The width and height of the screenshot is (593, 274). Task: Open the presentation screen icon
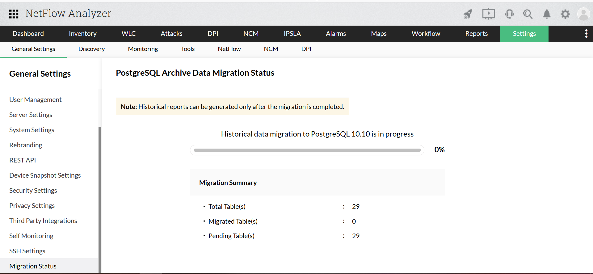489,14
